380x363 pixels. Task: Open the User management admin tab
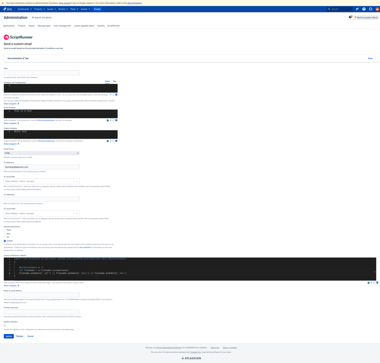(x=62, y=26)
